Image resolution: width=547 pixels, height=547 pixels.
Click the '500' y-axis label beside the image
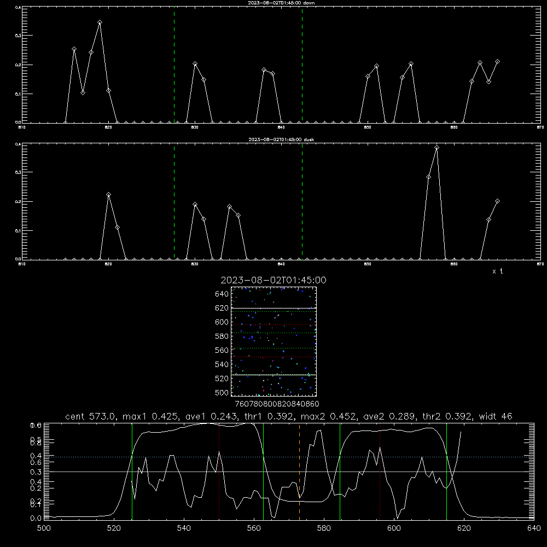(222, 393)
